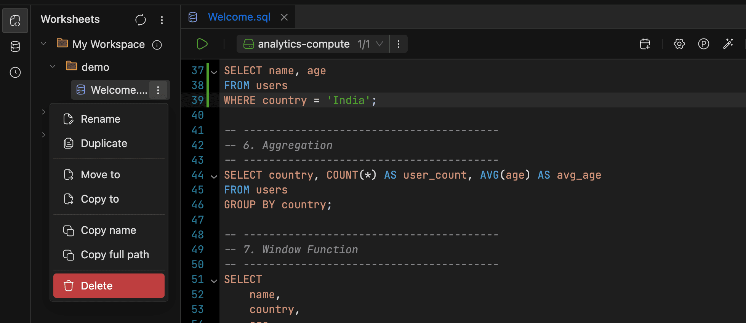This screenshot has width=746, height=323.
Task: Select Rename from the context menu
Action: point(101,119)
